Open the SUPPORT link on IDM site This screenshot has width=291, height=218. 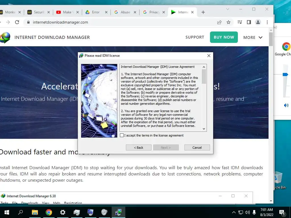[195, 37]
